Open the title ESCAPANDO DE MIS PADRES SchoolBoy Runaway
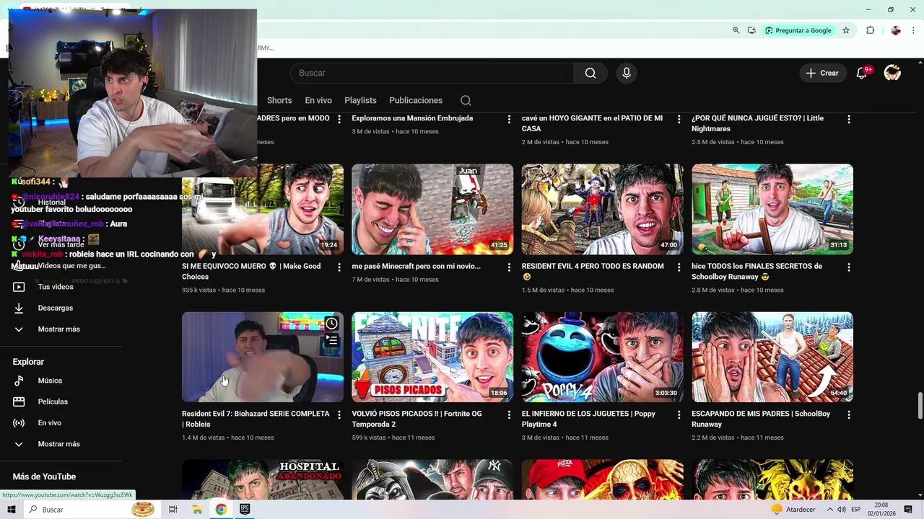This screenshot has width=924, height=519. (x=761, y=419)
